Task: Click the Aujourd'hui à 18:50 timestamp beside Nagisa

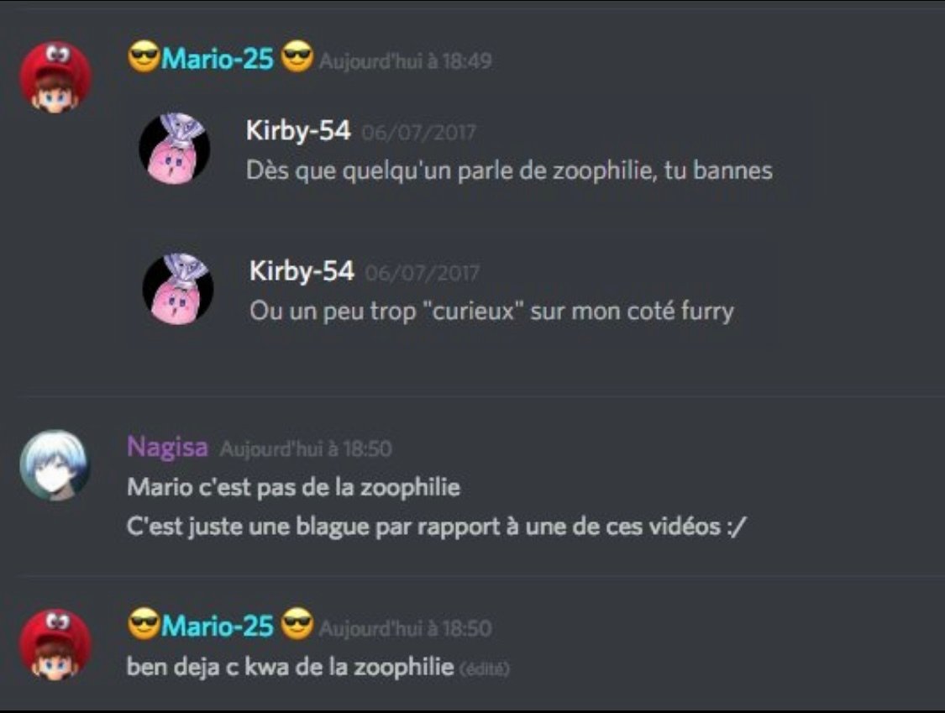Action: pos(306,449)
